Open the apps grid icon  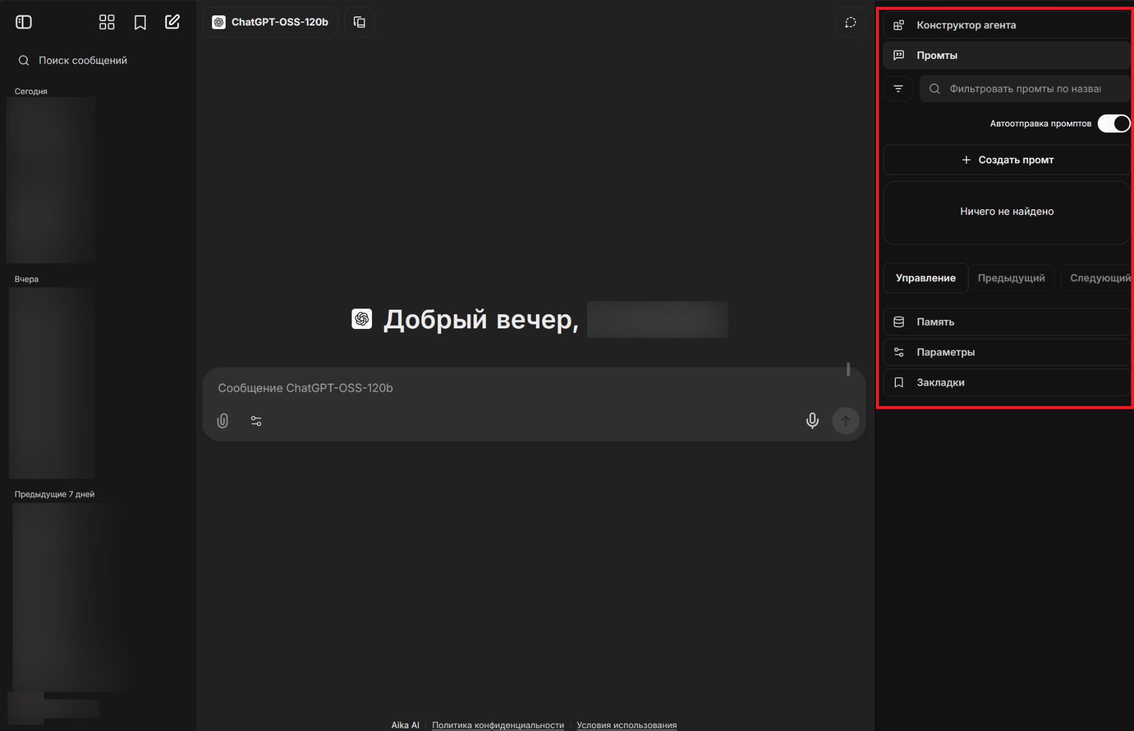(x=107, y=22)
